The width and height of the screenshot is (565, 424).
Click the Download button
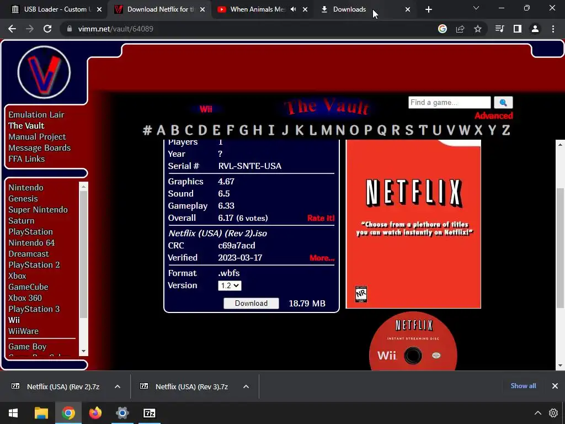(251, 303)
